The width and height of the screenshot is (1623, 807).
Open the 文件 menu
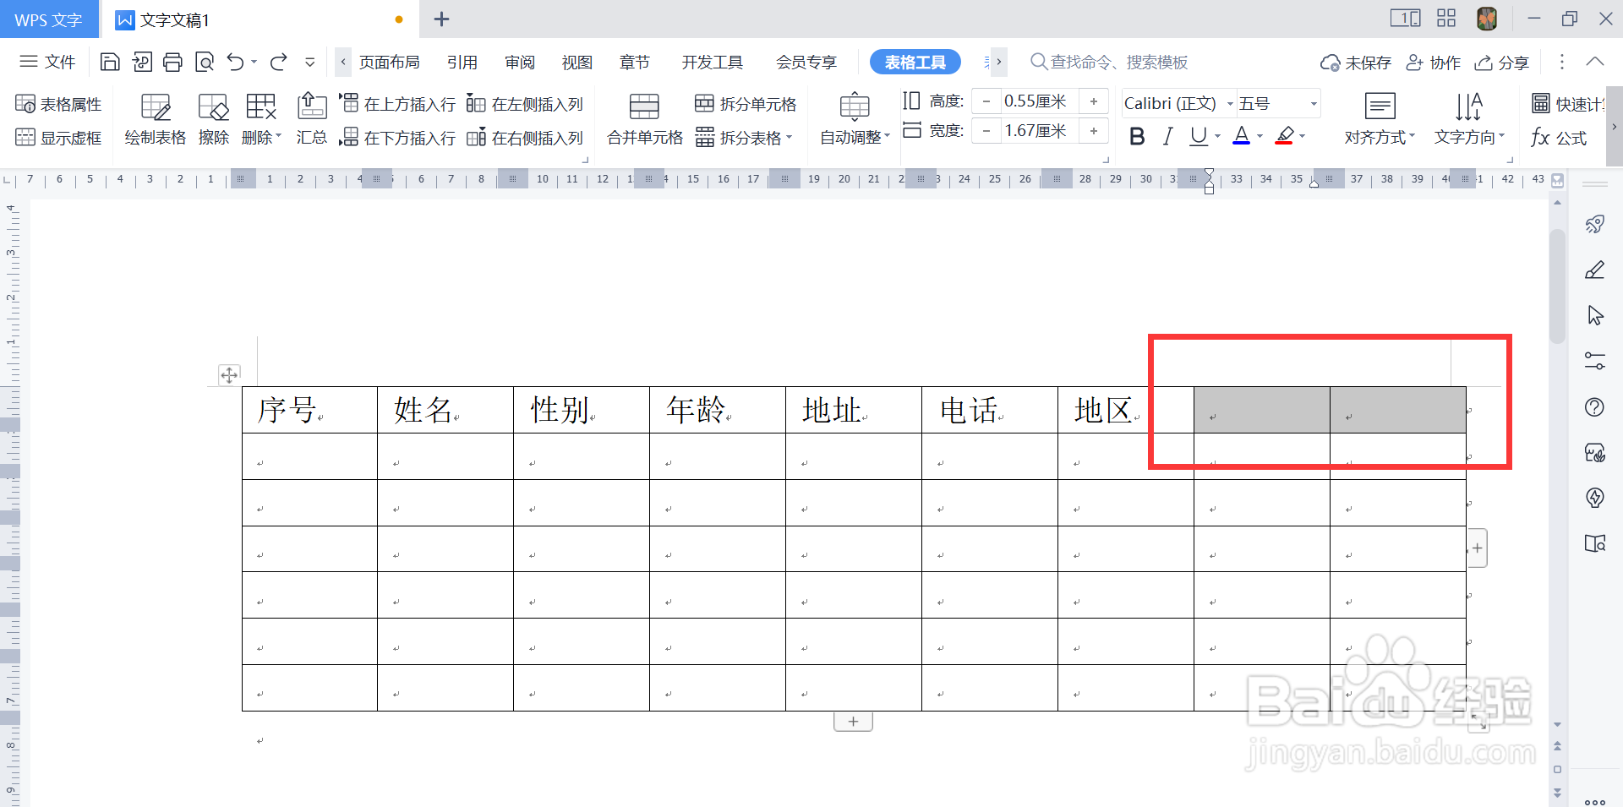click(47, 62)
